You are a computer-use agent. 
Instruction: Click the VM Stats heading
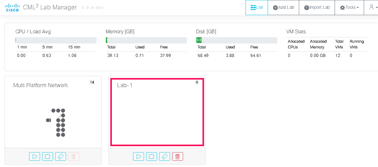[x=296, y=31]
